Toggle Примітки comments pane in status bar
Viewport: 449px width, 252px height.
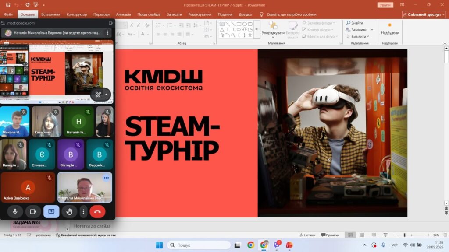click(x=330, y=235)
